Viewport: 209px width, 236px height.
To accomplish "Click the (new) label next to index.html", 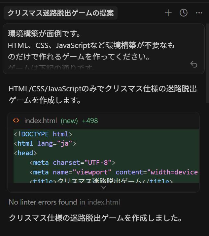I will tap(69, 121).
